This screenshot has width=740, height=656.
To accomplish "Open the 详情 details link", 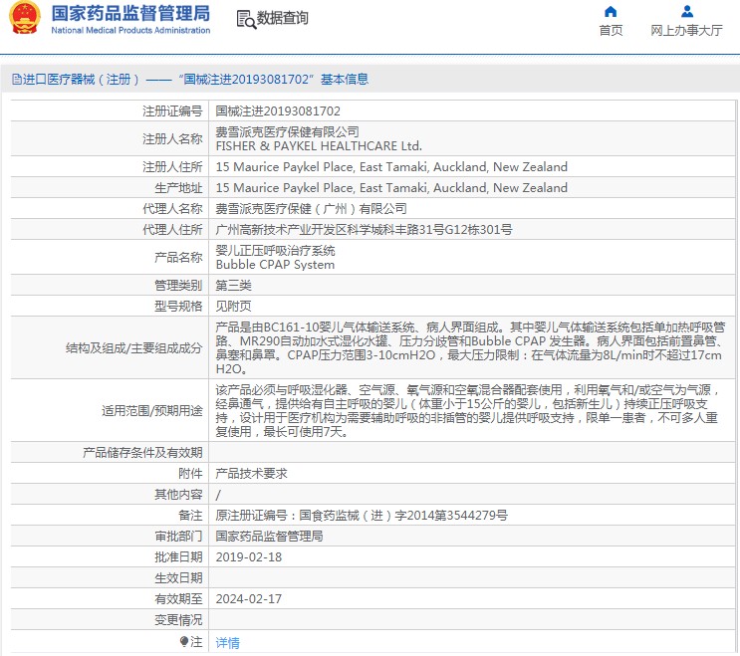I will pos(227,642).
